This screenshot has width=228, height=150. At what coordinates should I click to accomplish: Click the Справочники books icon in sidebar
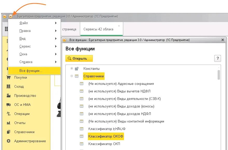(9, 132)
